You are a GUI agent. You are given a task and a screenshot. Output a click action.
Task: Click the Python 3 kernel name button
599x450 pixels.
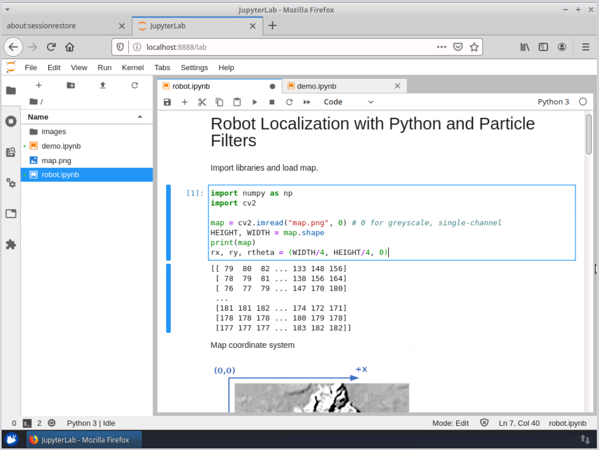pyautogui.click(x=553, y=102)
